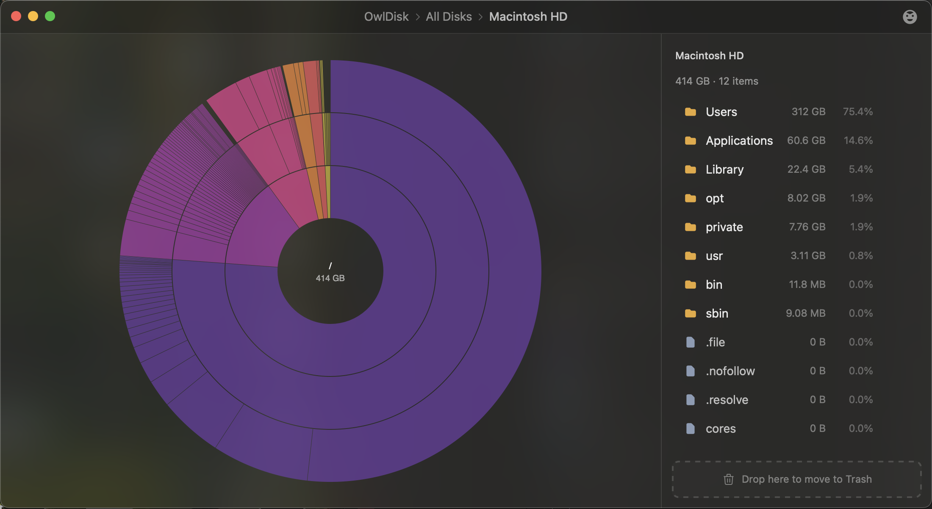Click the 312 GB size value
The image size is (932, 509).
pyautogui.click(x=808, y=112)
